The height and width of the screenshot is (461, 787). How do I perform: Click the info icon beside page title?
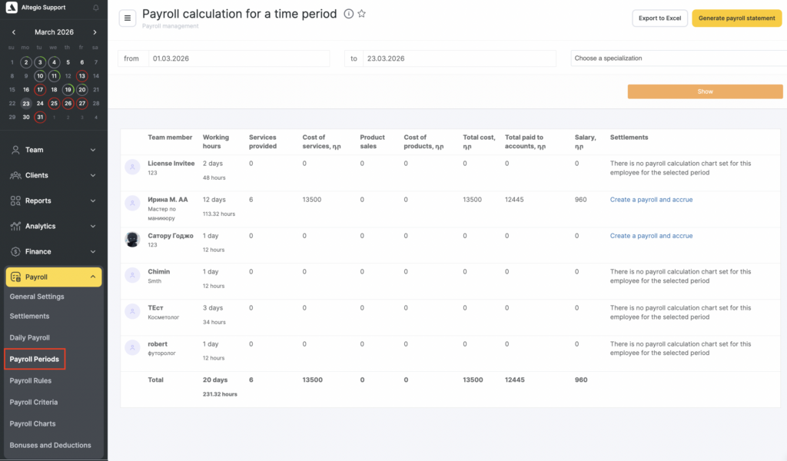click(348, 14)
